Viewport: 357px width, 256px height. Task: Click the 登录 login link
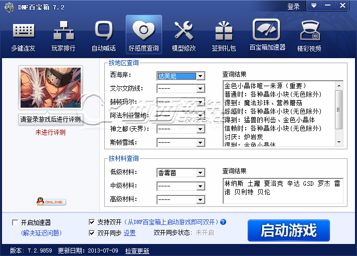coord(293,7)
